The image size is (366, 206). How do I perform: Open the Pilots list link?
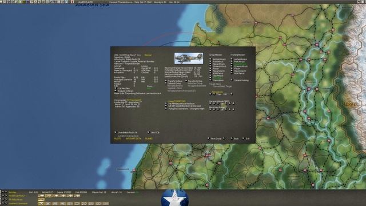[x=118, y=138]
